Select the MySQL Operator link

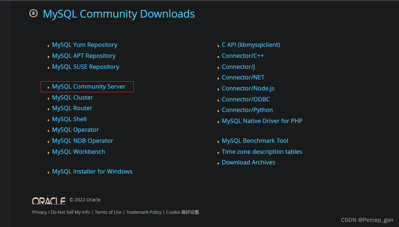[x=75, y=130]
